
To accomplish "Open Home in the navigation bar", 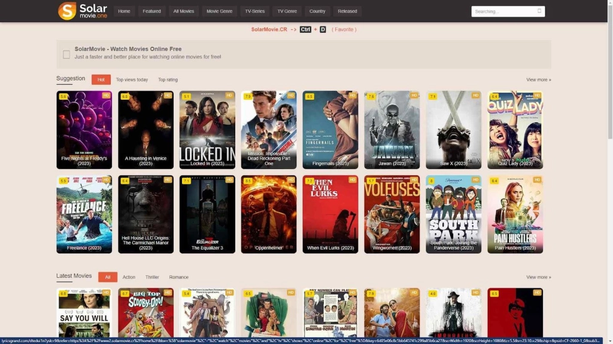I will [124, 11].
